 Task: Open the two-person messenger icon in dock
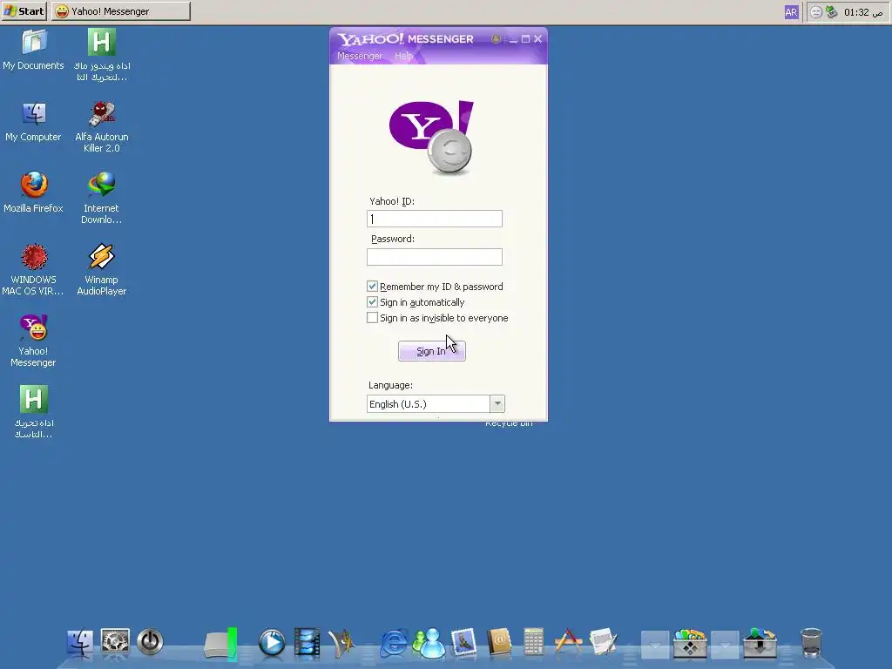click(429, 643)
